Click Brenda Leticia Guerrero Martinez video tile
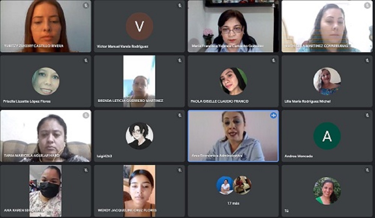 139,81
